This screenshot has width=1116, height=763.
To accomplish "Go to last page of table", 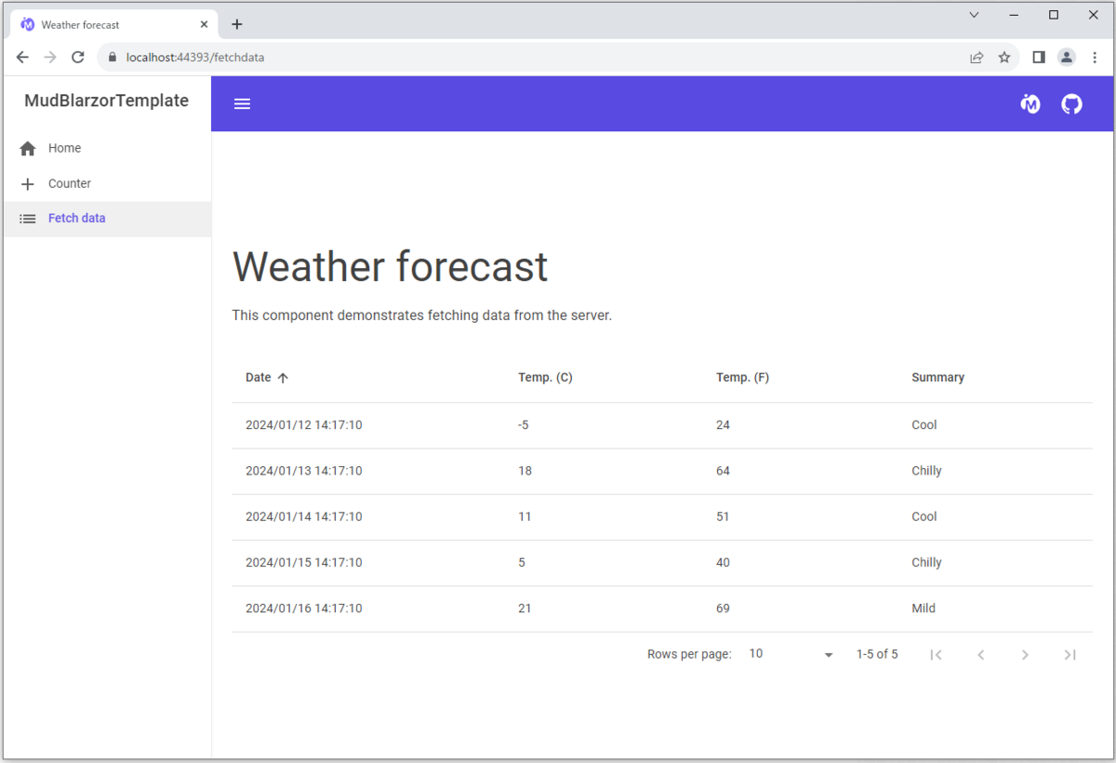I will click(x=1069, y=655).
